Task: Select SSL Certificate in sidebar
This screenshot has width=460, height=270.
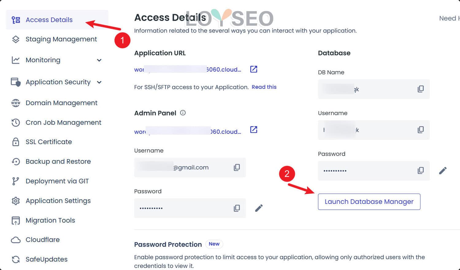Action: pos(48,142)
